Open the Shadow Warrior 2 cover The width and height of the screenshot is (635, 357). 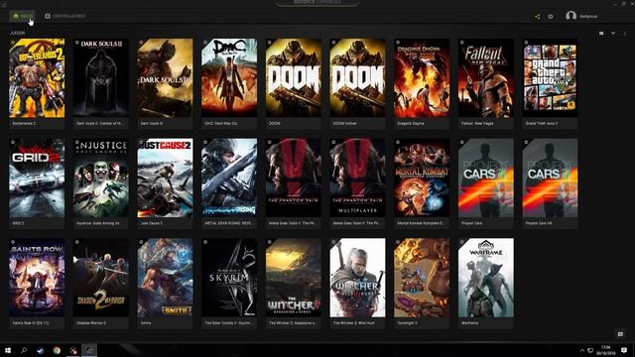[x=101, y=278]
